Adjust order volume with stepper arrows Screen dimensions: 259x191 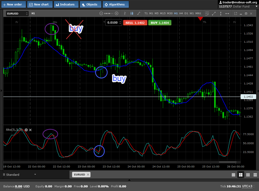[x=120, y=23]
